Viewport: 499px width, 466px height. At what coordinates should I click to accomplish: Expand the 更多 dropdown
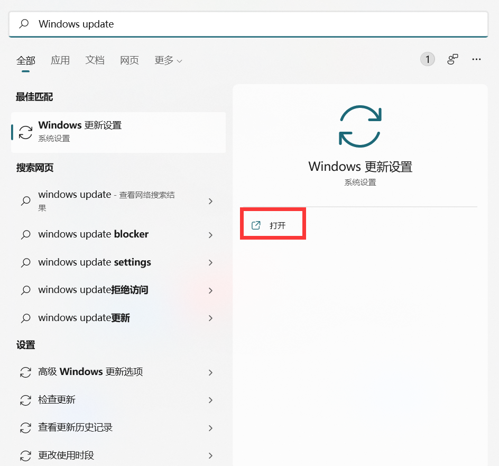click(x=168, y=60)
